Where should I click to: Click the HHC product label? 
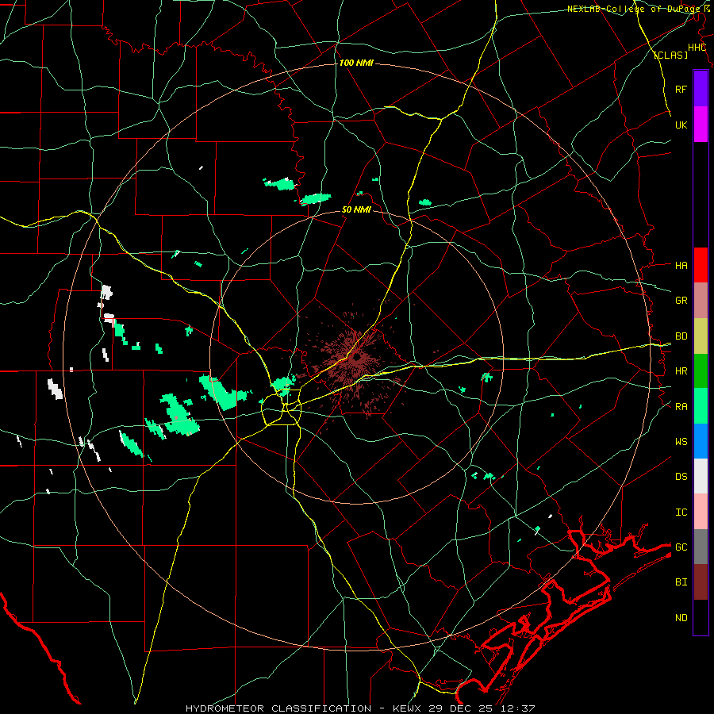coord(697,48)
